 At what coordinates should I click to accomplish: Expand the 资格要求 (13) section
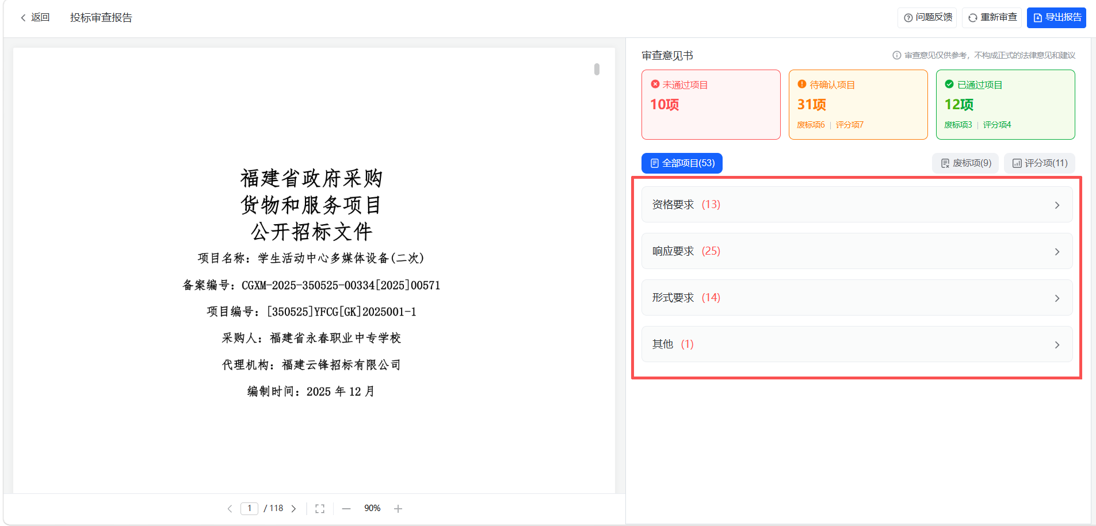(857, 205)
